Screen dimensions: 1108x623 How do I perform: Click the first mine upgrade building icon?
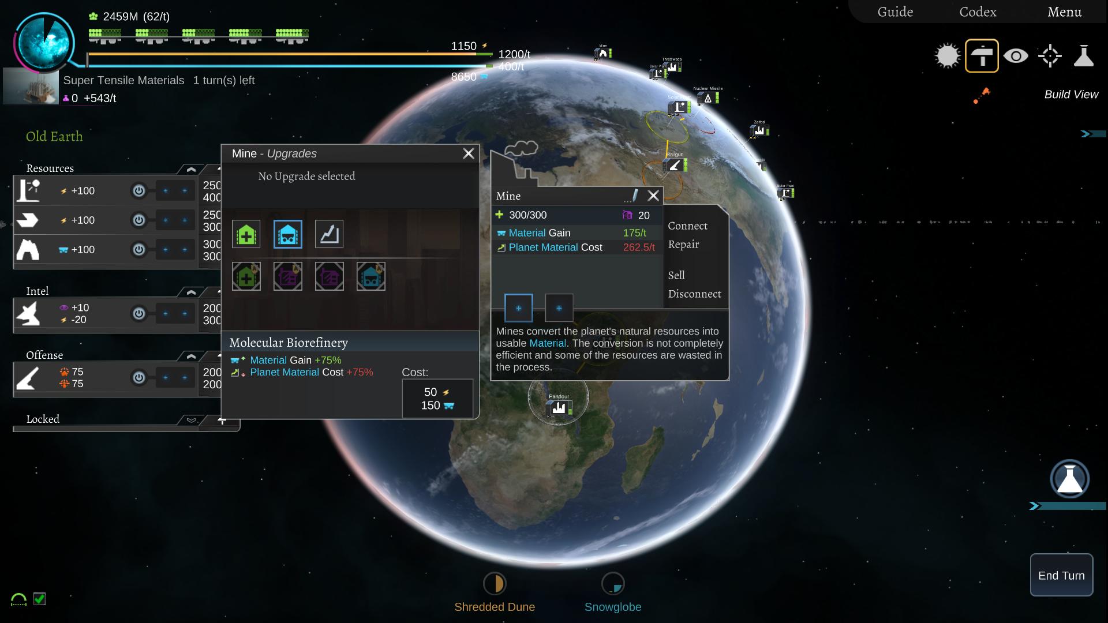(246, 234)
